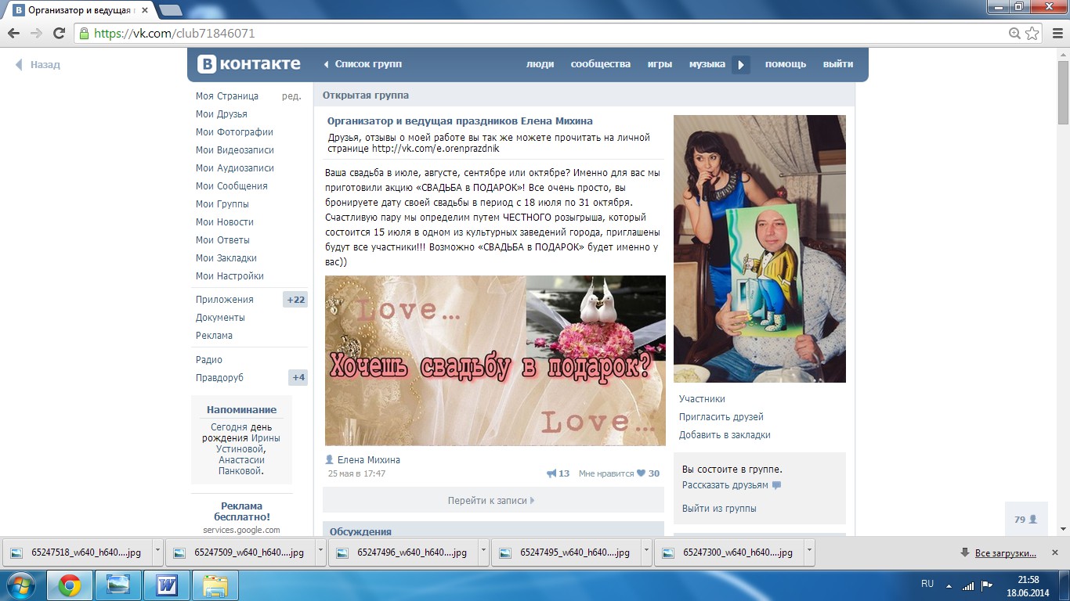Open File Explorer from the taskbar
Image resolution: width=1070 pixels, height=601 pixels.
coord(215,585)
